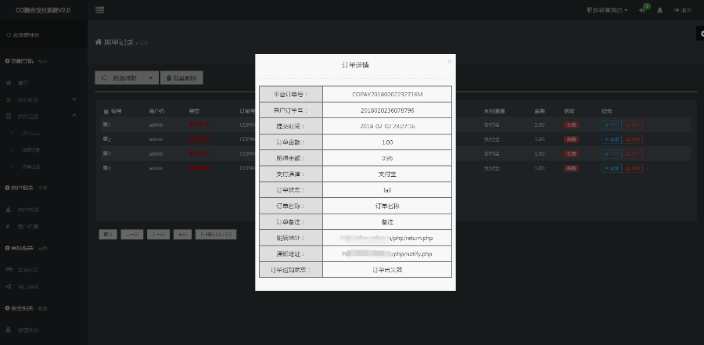
Task: Click the 下一页 next page button
Action: 159,235
